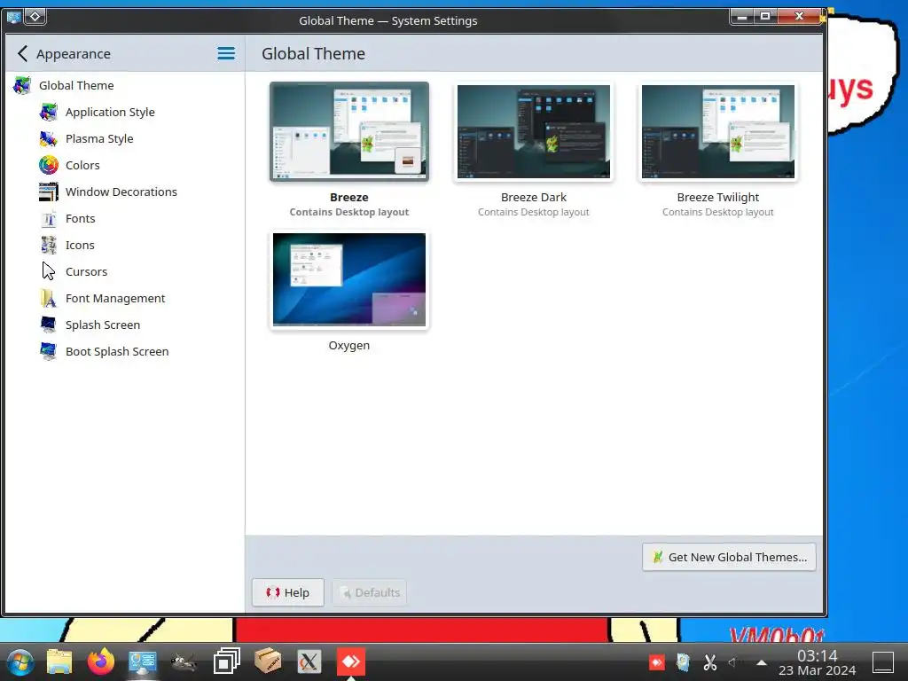
Task: Click the Colors wheel icon
Action: [49, 165]
